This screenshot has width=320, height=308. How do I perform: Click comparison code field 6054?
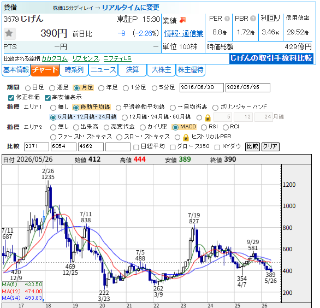point(63,146)
